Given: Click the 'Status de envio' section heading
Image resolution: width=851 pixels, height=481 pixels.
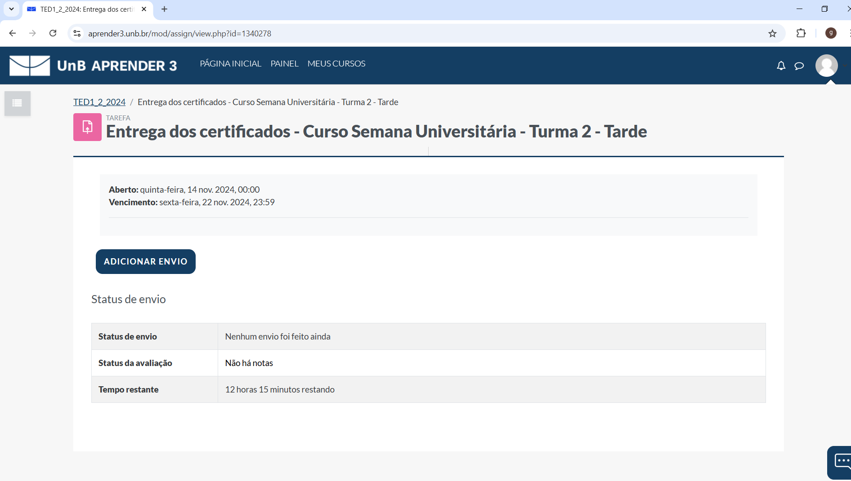Looking at the screenshot, I should click(x=128, y=299).
